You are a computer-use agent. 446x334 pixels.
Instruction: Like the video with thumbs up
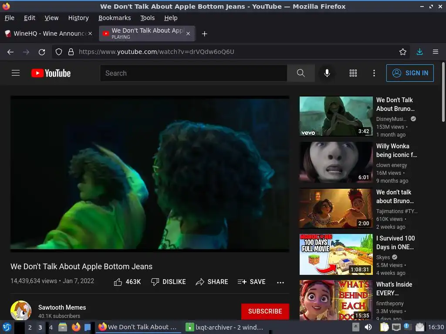pos(127,282)
